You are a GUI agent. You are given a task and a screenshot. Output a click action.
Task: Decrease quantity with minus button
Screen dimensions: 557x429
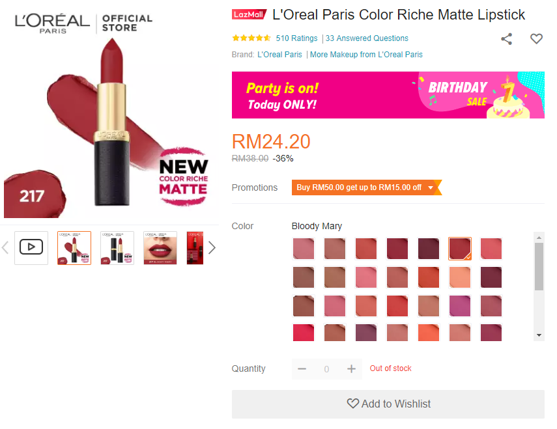point(302,369)
